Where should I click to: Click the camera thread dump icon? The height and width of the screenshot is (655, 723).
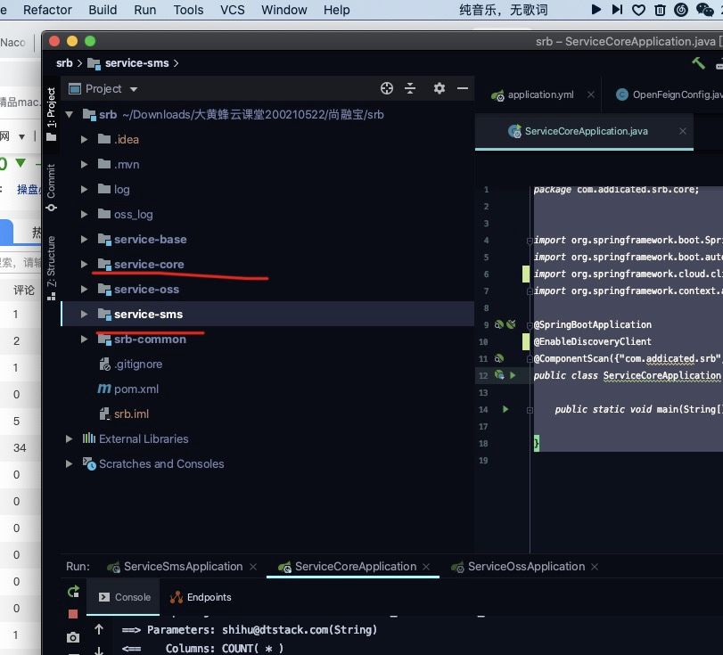click(x=73, y=637)
